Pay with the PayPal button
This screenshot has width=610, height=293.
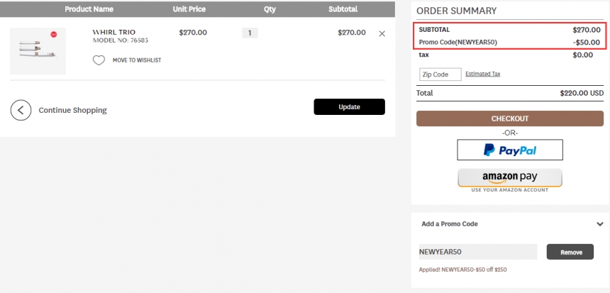[x=509, y=150]
